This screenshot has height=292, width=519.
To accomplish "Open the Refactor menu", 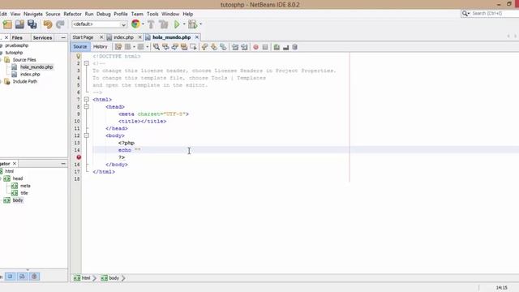I will 72,14.
